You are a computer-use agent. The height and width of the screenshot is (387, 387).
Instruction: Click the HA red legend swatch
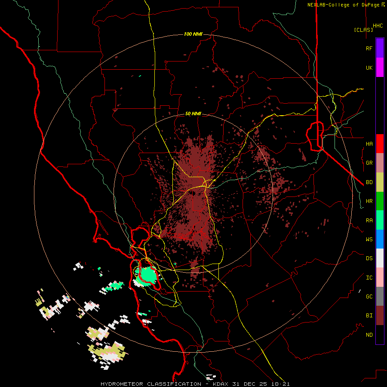380,144
